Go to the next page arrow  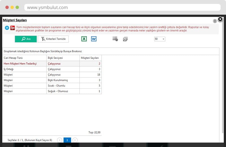point(75,140)
